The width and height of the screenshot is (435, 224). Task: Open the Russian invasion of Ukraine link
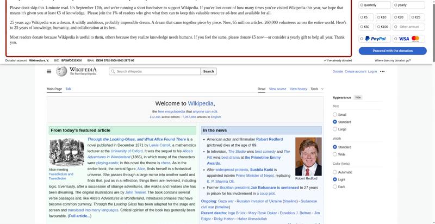point(259,201)
